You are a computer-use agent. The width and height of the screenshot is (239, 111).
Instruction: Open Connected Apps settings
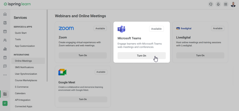click(x=24, y=106)
